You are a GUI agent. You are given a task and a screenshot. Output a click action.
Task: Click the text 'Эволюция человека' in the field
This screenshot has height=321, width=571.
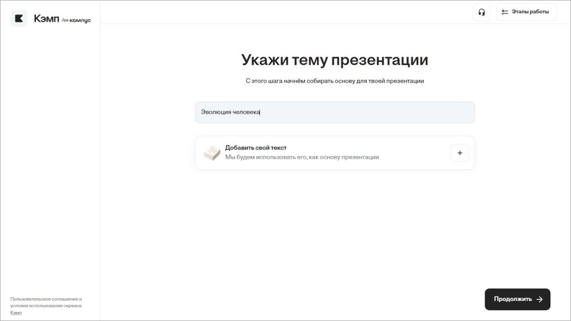coord(230,113)
